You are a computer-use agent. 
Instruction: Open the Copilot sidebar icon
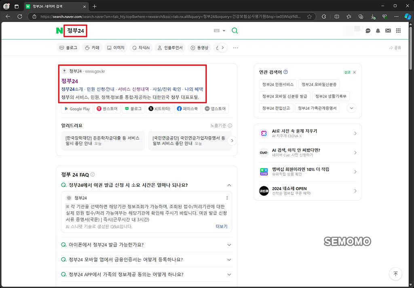(x=408, y=17)
